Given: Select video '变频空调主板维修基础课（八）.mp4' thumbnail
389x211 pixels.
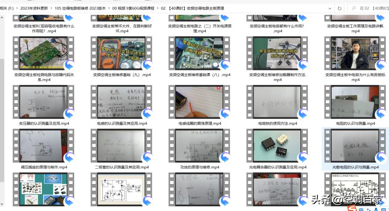Looking at the screenshot, I should point(200,53).
